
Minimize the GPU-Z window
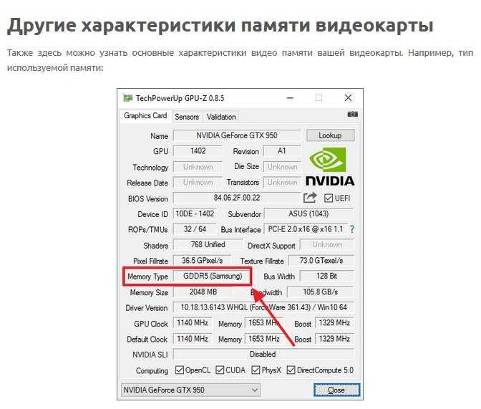point(290,98)
